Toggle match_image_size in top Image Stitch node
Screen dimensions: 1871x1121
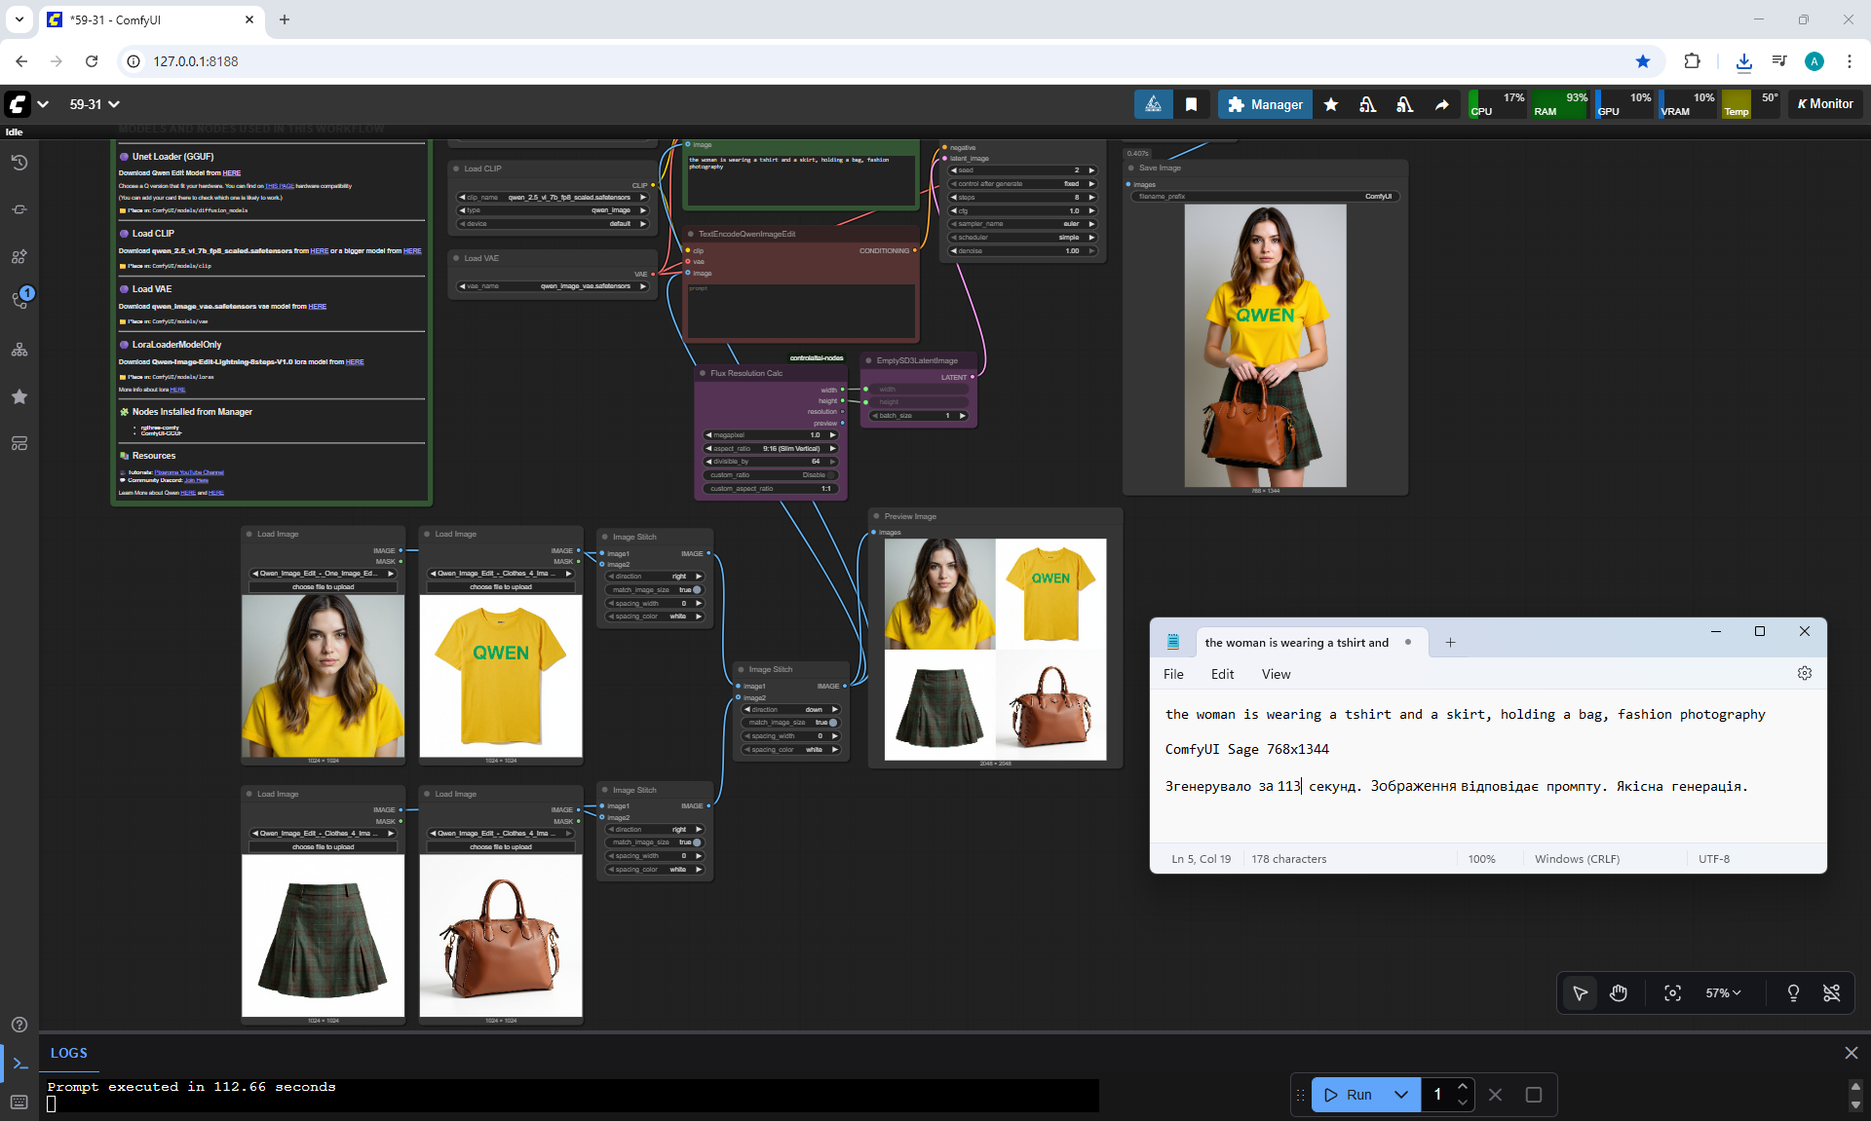[696, 590]
